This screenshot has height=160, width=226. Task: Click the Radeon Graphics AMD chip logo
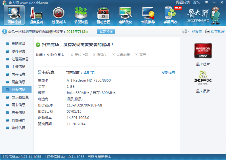[x=203, y=51]
